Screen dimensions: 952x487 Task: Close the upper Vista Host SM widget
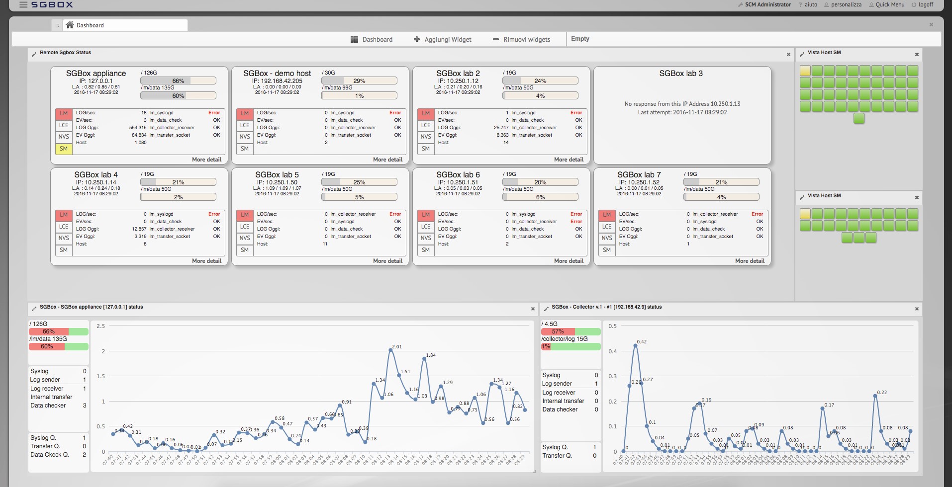point(917,54)
